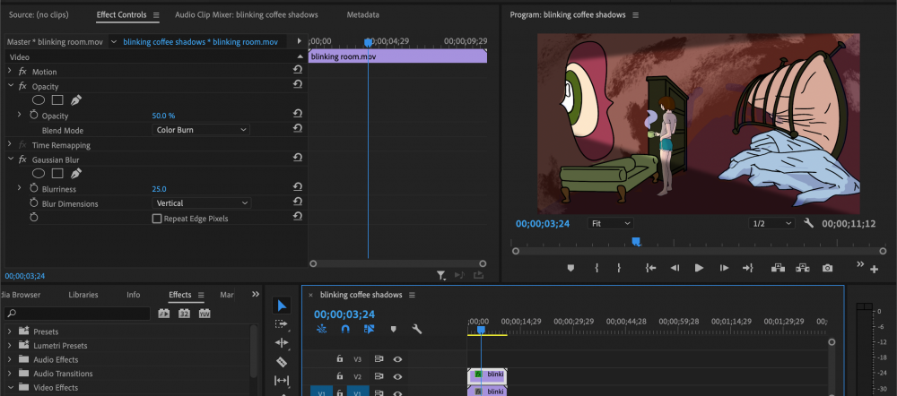This screenshot has width=897, height=396.
Task: Open the Blend Mode dropdown
Action: 201,130
